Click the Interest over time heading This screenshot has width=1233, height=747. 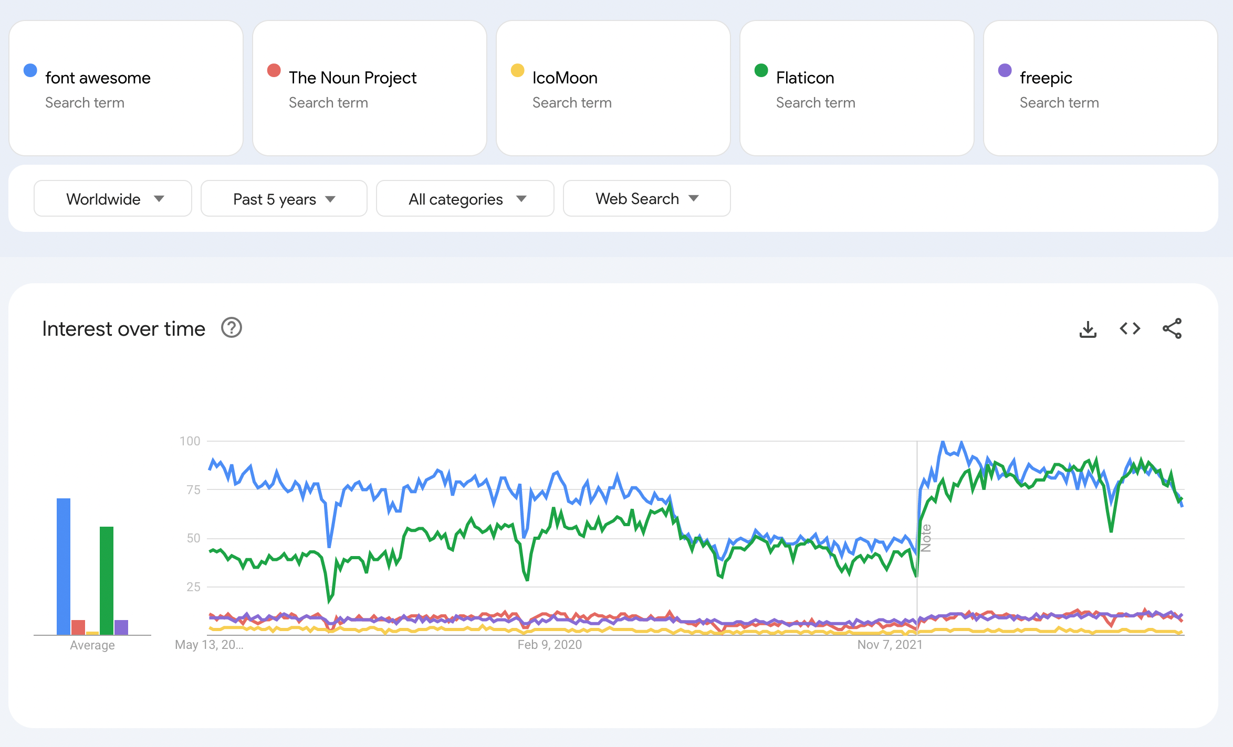click(123, 329)
